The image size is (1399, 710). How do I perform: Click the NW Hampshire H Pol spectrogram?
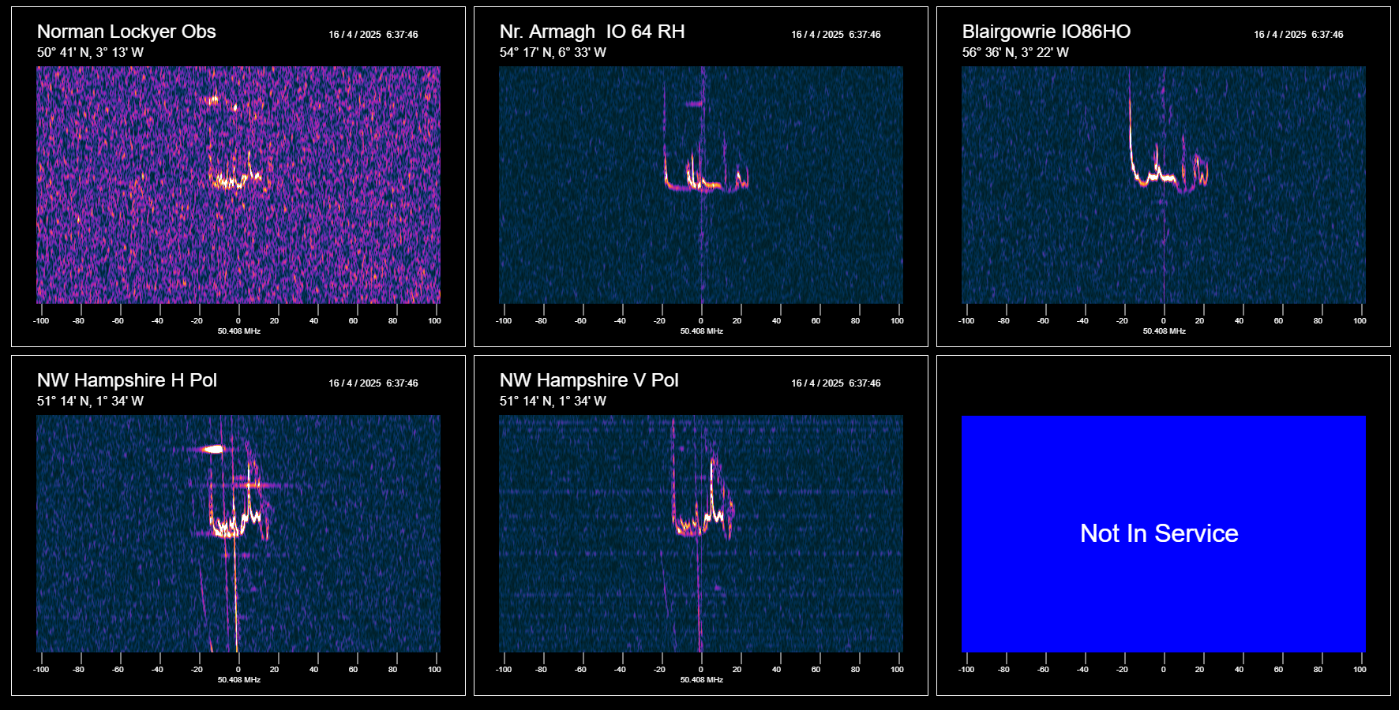pyautogui.click(x=238, y=533)
